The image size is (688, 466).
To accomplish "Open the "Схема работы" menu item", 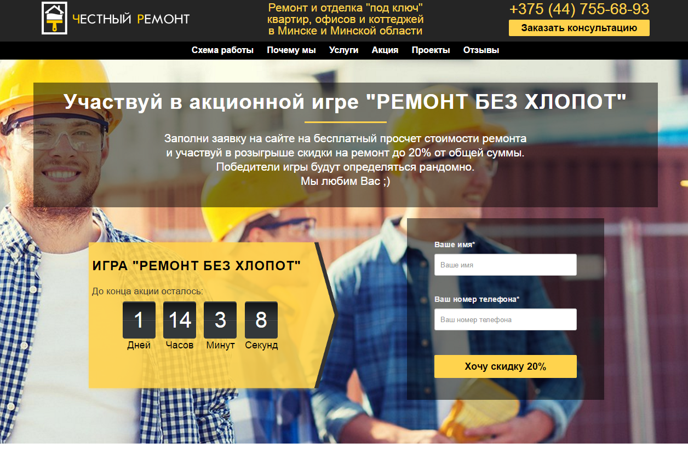I will coord(222,50).
